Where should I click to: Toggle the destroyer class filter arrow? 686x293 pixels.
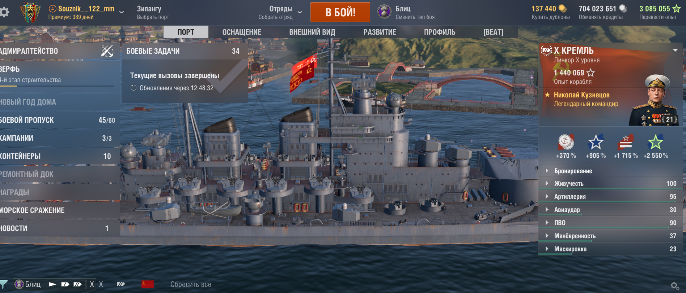pos(53,284)
